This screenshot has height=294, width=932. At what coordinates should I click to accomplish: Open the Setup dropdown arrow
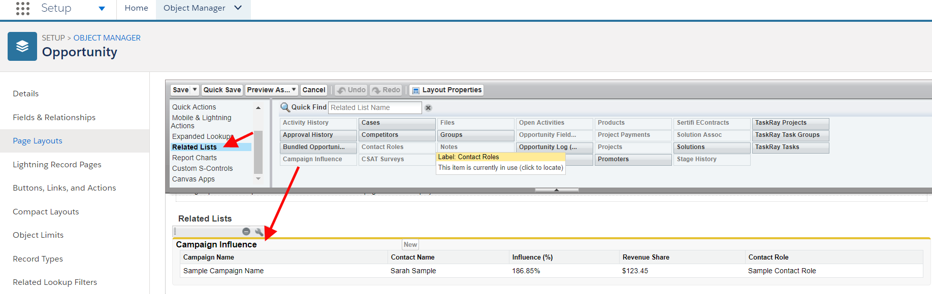coord(102,9)
